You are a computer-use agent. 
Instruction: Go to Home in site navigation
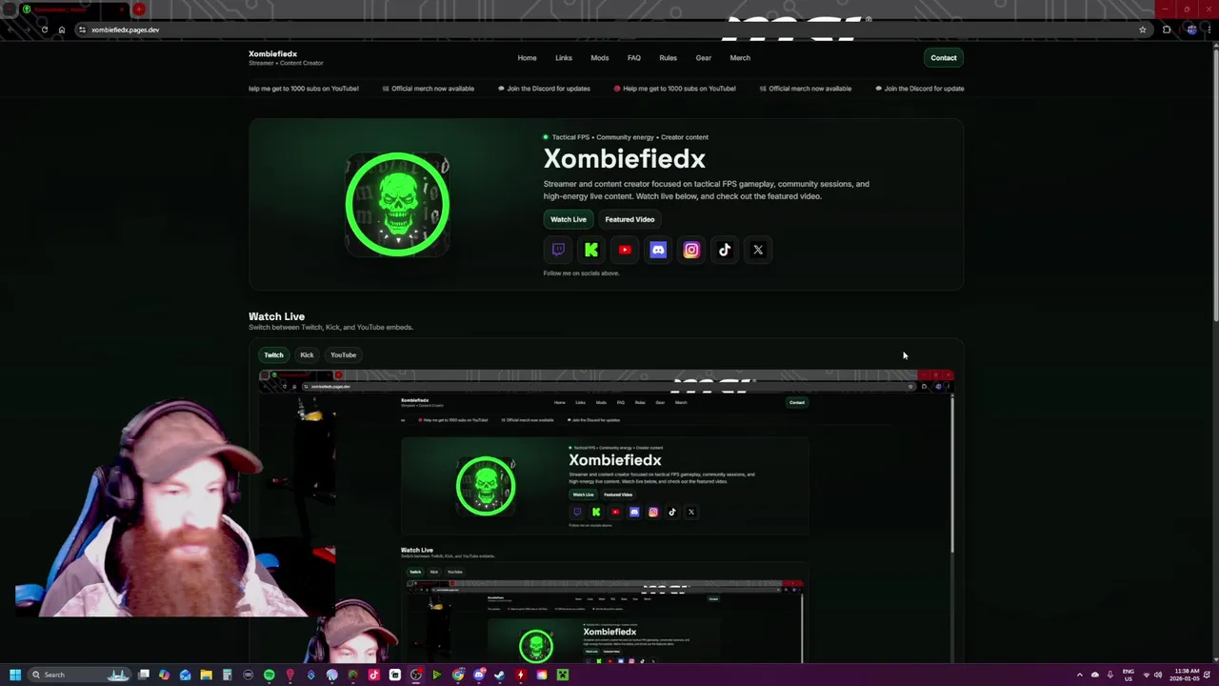coord(527,57)
